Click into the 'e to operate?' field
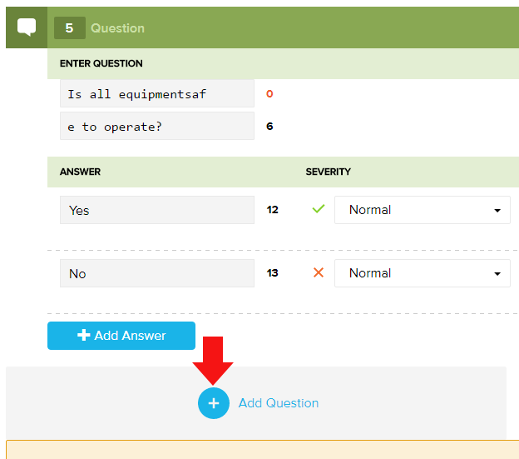The image size is (519, 459). [x=156, y=127]
